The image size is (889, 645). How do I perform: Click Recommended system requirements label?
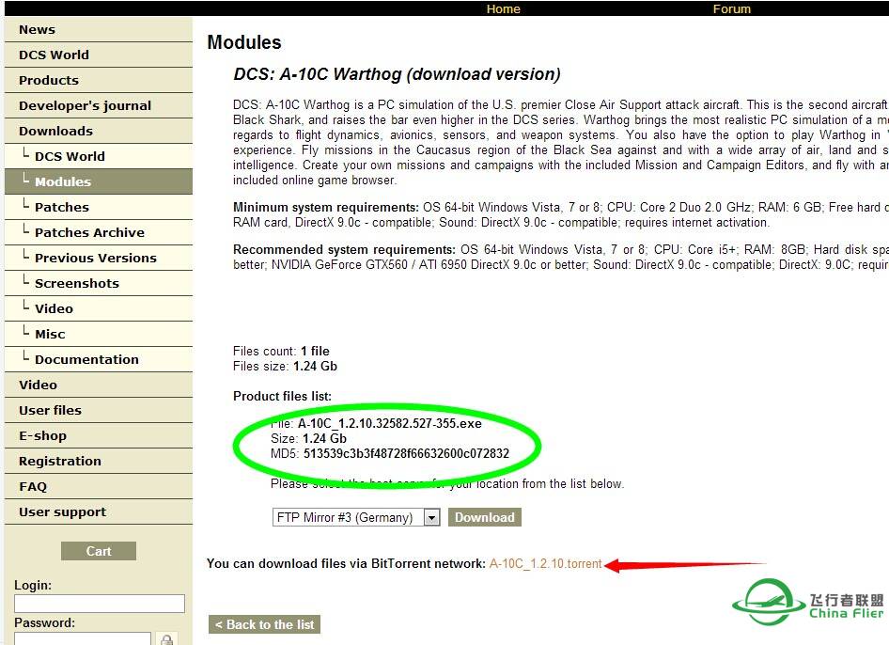point(344,249)
